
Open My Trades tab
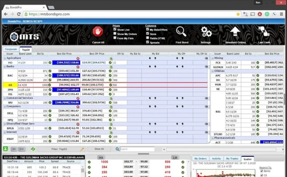tap(232, 159)
